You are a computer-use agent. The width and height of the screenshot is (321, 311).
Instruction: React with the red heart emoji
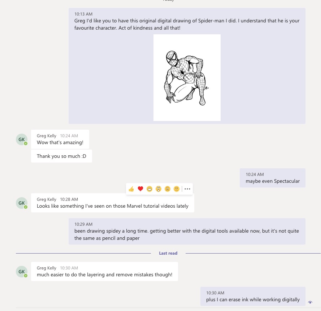140,189
